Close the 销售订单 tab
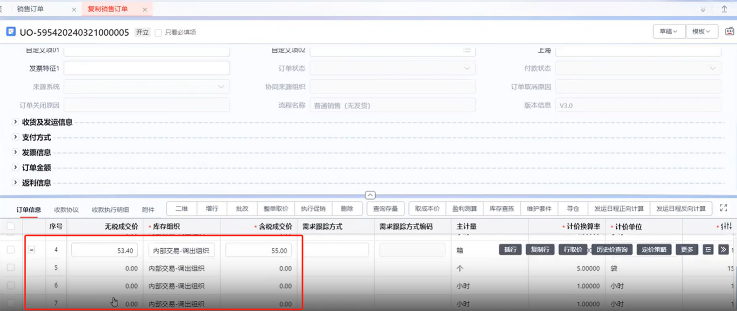This screenshot has height=311, width=737. [x=74, y=9]
